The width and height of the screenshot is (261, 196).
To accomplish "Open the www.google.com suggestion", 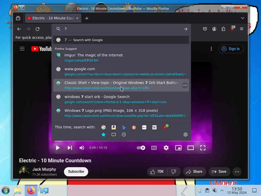I will pos(121,71).
